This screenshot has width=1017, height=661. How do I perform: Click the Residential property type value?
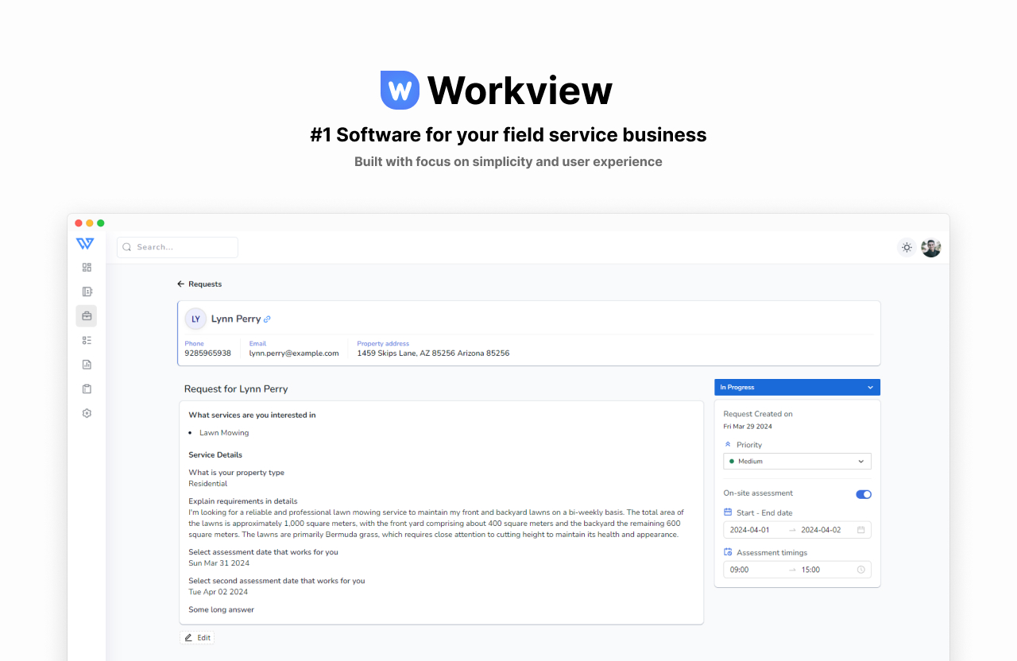click(208, 483)
